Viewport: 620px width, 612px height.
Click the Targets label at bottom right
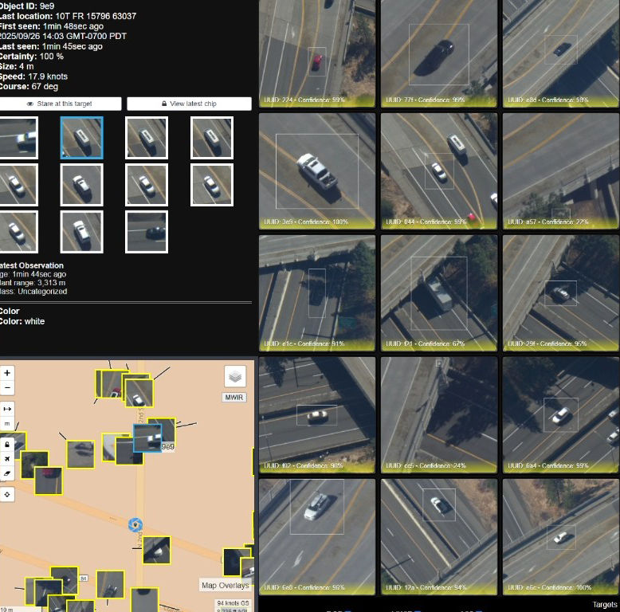605,605
